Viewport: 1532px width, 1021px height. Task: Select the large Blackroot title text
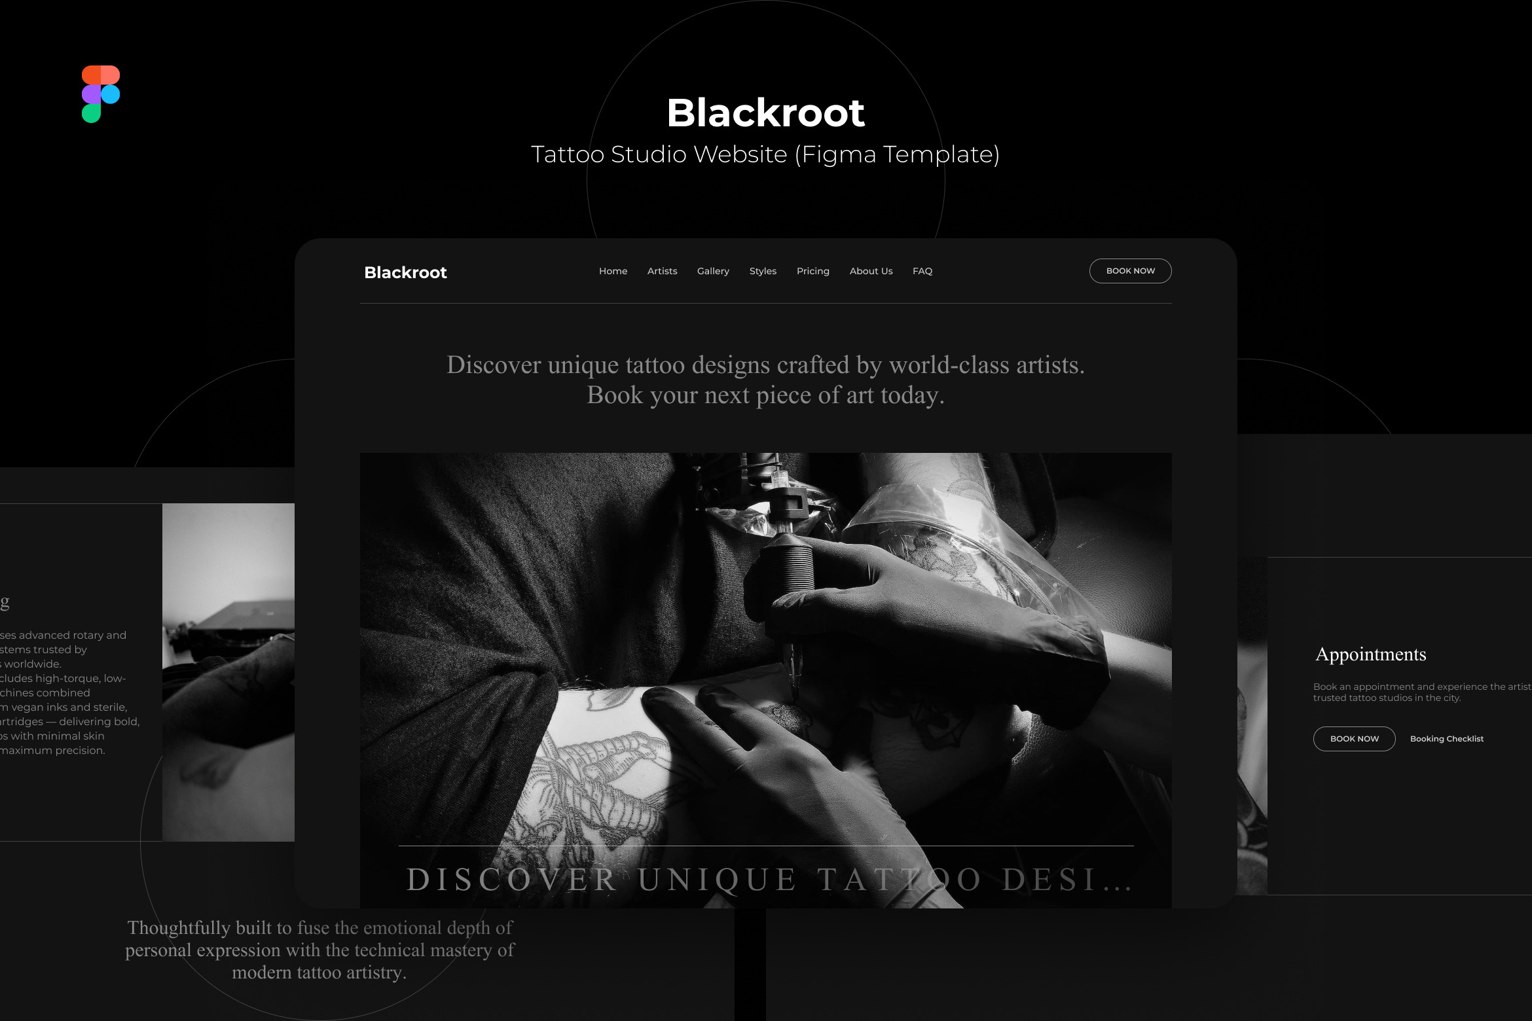tap(765, 113)
